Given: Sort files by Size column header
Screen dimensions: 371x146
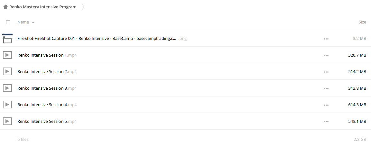Looking at the screenshot, I should (x=362, y=22).
